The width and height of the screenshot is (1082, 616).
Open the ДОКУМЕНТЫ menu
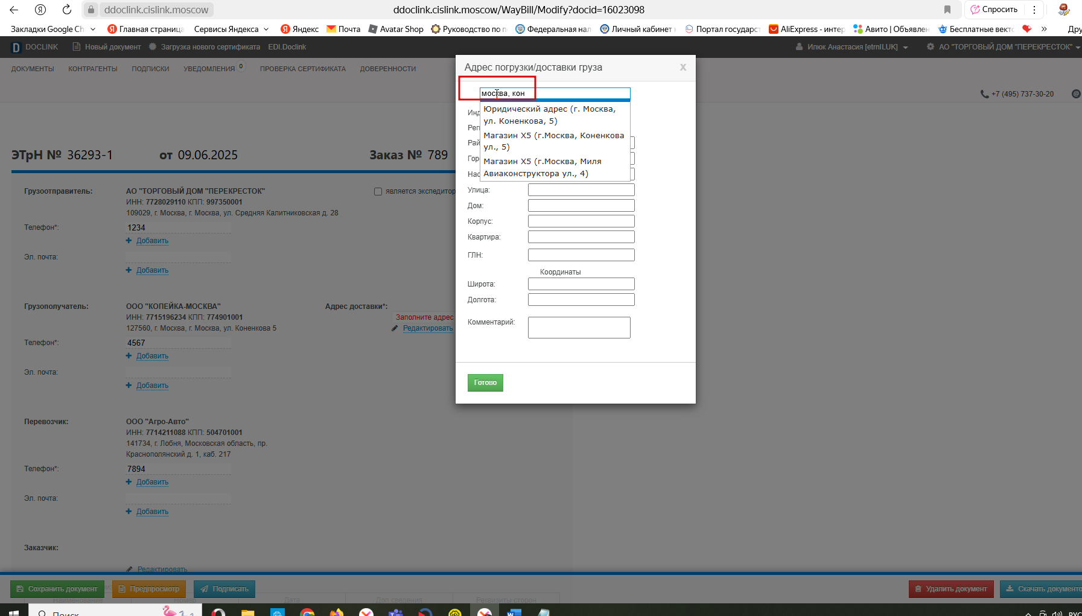click(x=33, y=69)
